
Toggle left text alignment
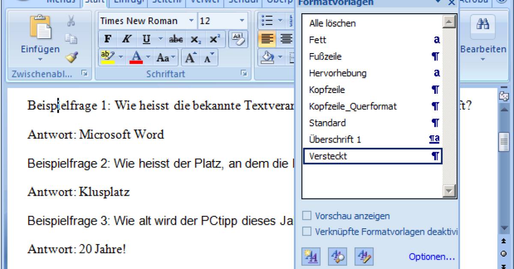tap(266, 39)
